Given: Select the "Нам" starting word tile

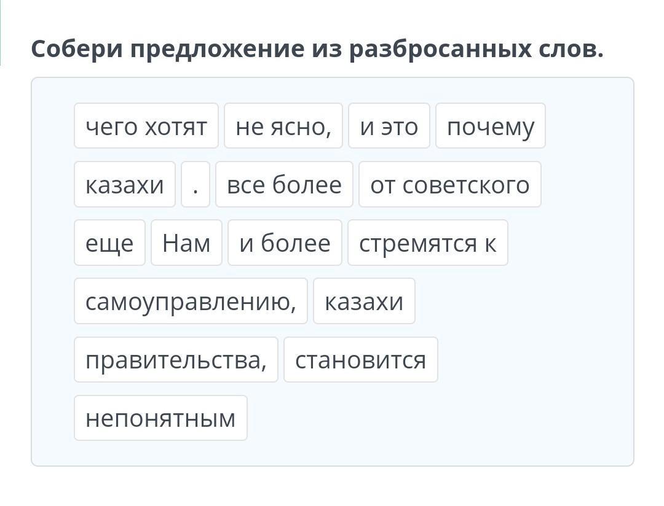Looking at the screenshot, I should pyautogui.click(x=186, y=243).
